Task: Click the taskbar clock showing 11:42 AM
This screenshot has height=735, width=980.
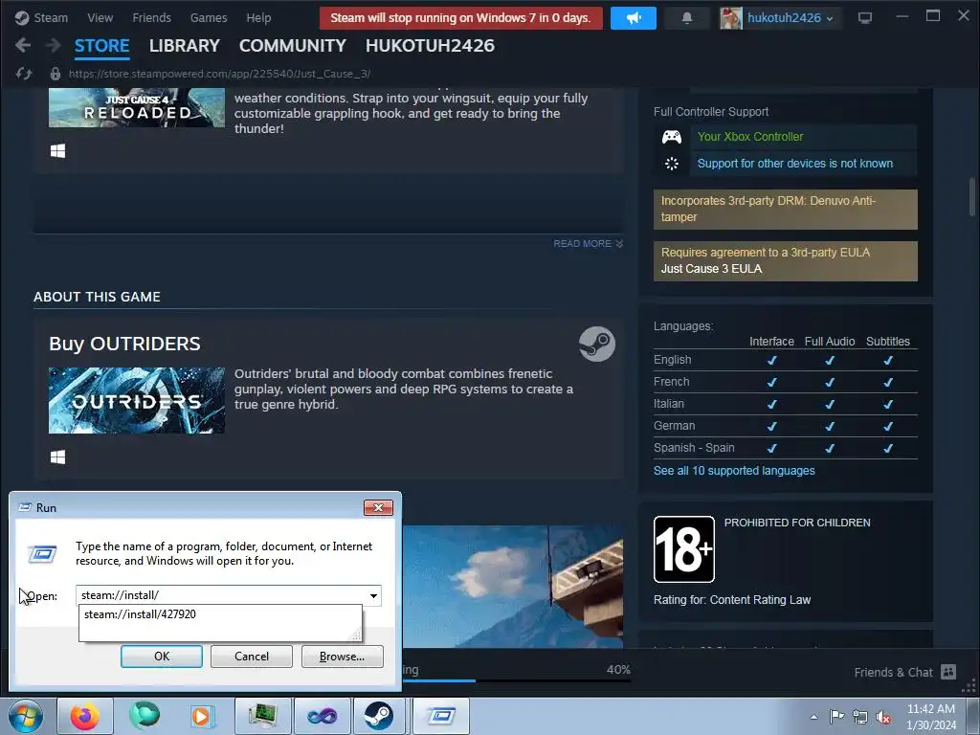Action: [931, 717]
